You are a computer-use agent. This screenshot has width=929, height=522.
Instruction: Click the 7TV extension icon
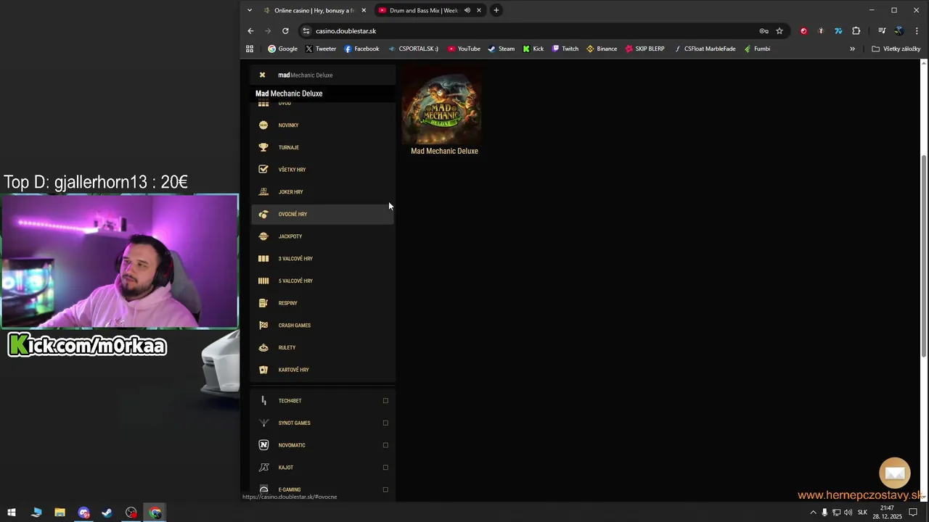(838, 31)
